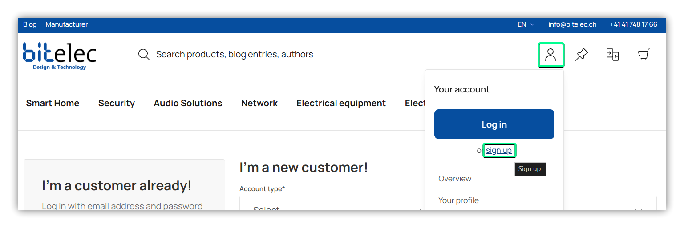Open the Smart Home menu
Image resolution: width=684 pixels, height=228 pixels.
[x=53, y=103]
